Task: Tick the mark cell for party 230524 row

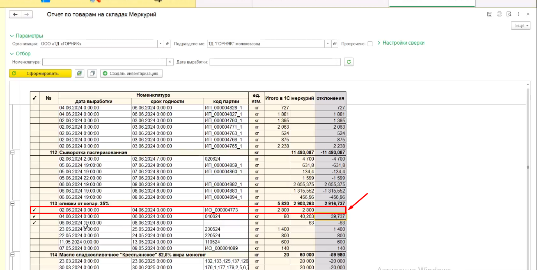Action: tap(34, 229)
